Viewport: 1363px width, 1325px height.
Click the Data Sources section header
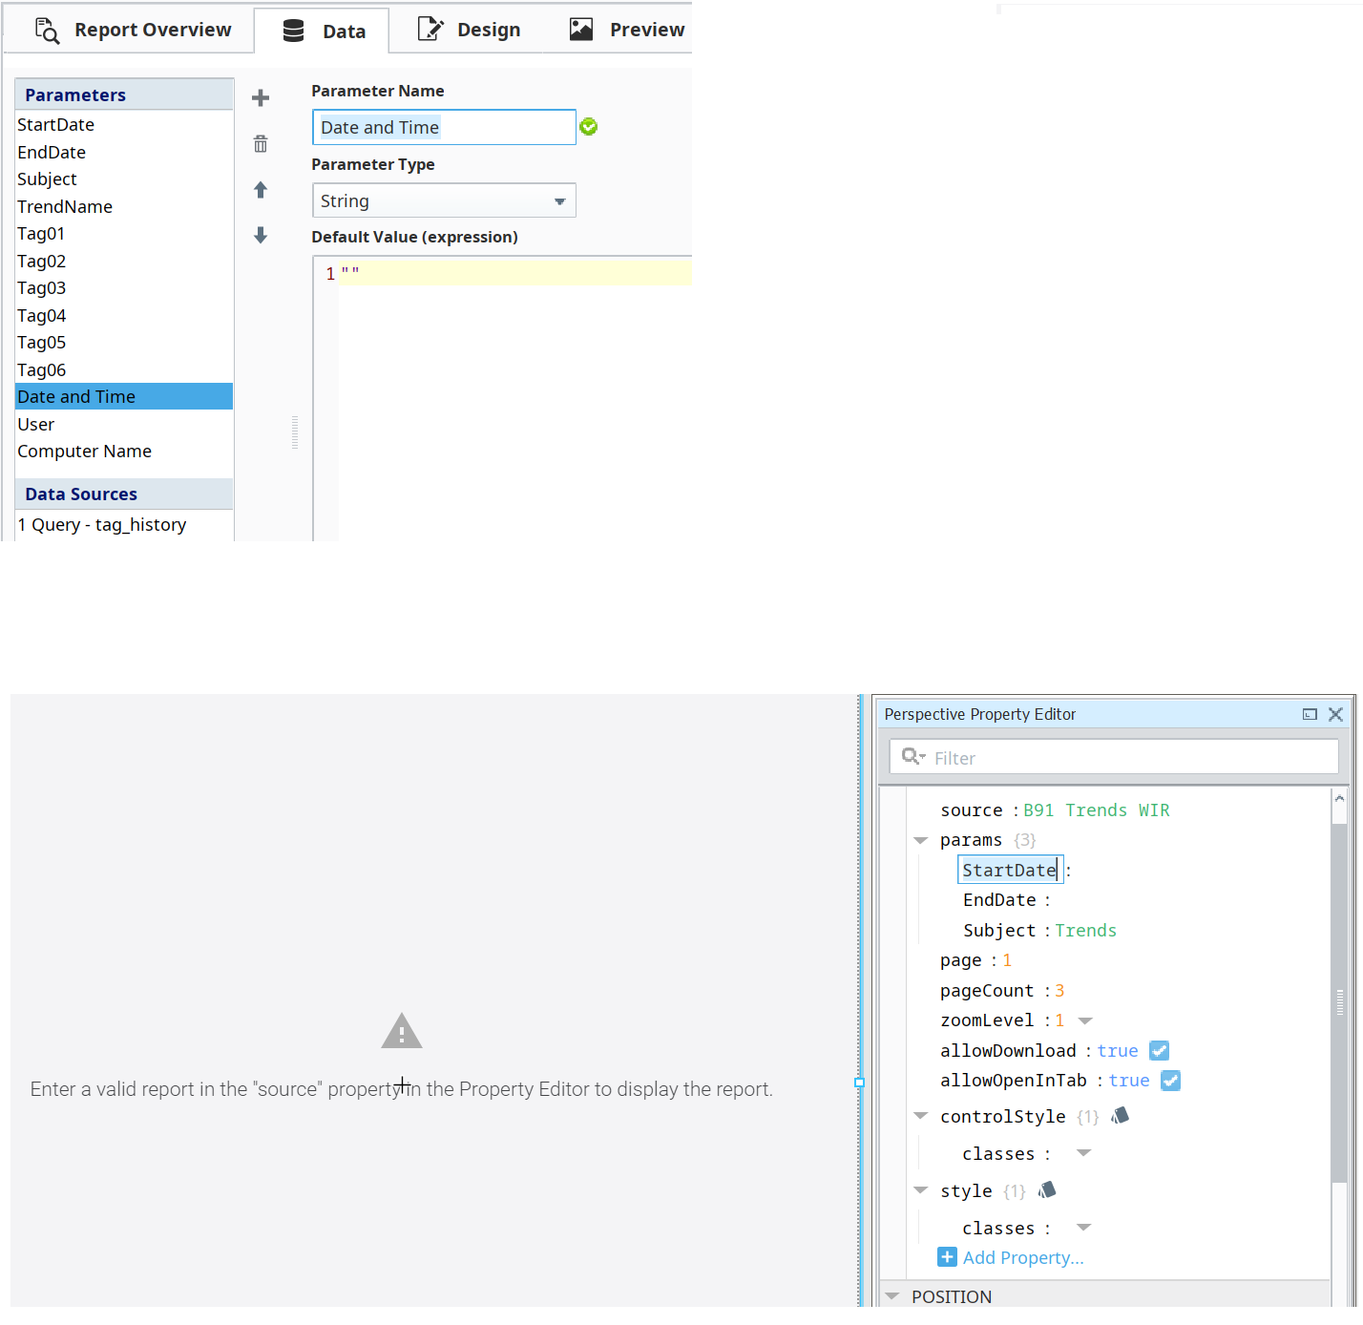pyautogui.click(x=124, y=494)
